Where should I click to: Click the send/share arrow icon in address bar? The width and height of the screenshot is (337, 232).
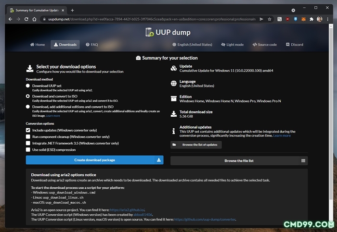[261, 19]
